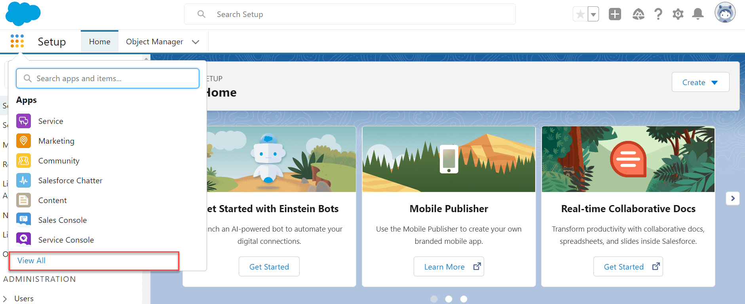
Task: Click the global actions plus icon
Action: [615, 14]
